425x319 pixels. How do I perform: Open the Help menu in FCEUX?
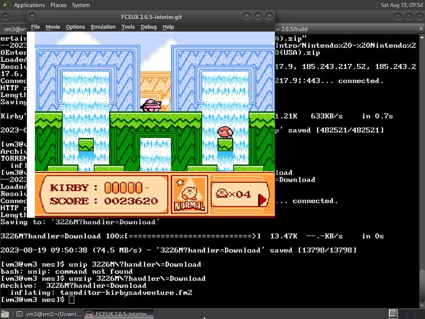click(x=168, y=27)
